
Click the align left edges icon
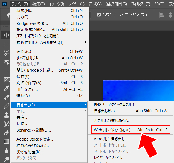(161, 15)
